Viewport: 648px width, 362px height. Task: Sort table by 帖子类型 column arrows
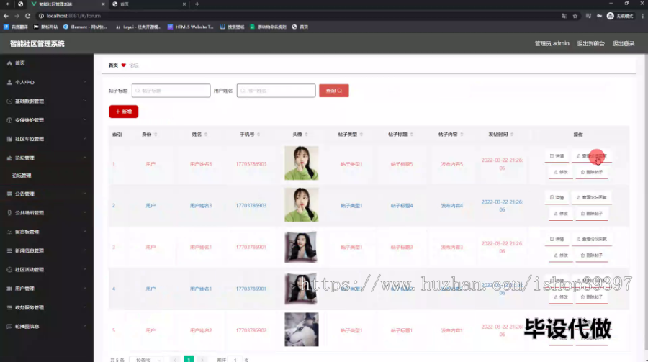pos(361,135)
